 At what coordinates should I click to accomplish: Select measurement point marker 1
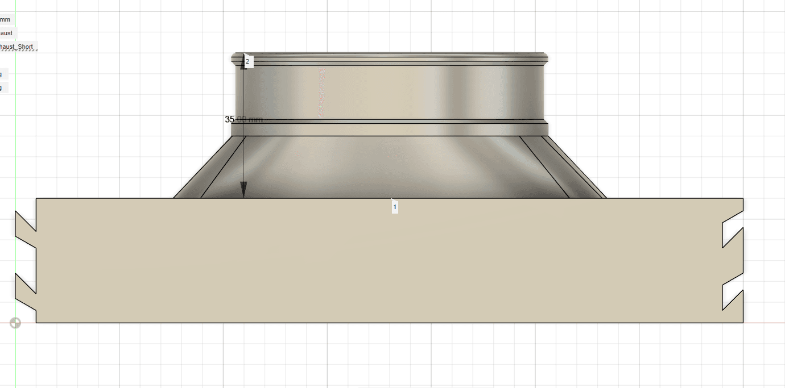pyautogui.click(x=395, y=207)
